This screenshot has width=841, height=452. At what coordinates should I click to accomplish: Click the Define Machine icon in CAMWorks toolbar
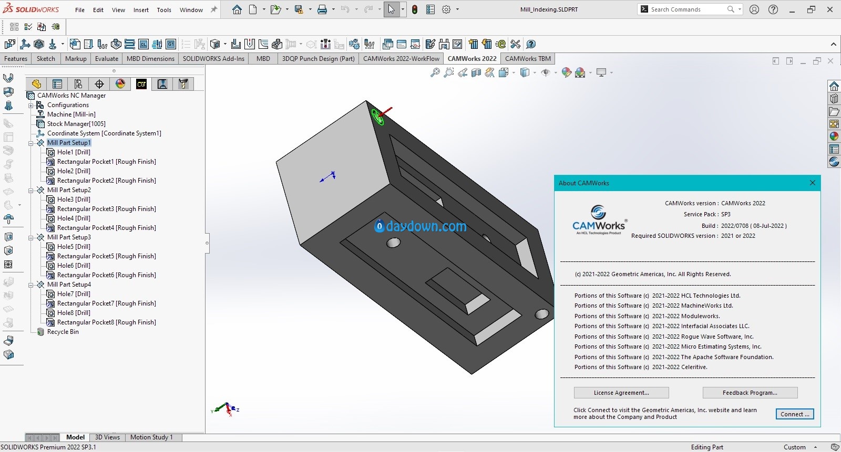point(9,44)
